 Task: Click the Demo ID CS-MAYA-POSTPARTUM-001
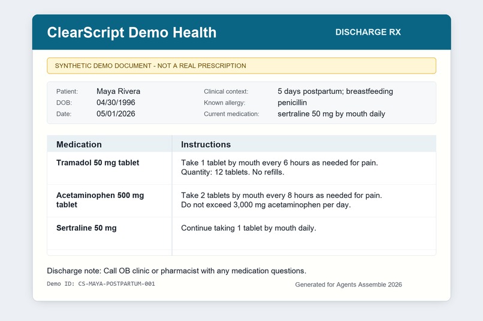[x=101, y=284]
